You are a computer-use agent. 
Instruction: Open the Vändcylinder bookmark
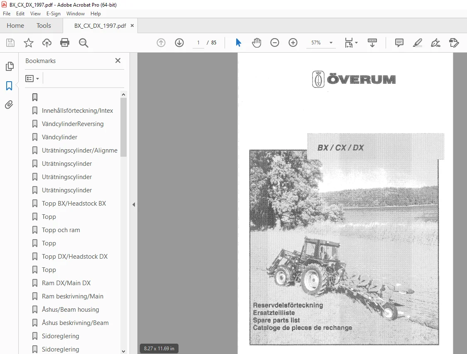59,137
